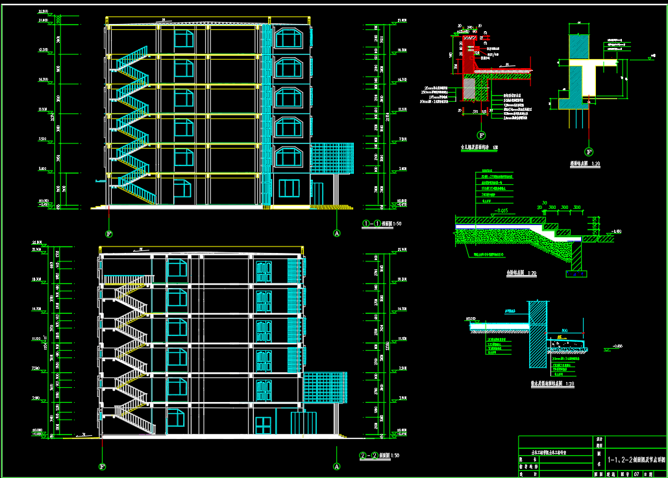Viewport: 668px width, 478px height.
Task: Select axis bubble A below lower section
Action: [x=336, y=466]
